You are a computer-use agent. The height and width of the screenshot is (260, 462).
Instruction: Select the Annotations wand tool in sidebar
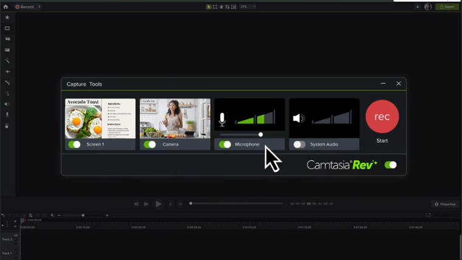(7, 61)
